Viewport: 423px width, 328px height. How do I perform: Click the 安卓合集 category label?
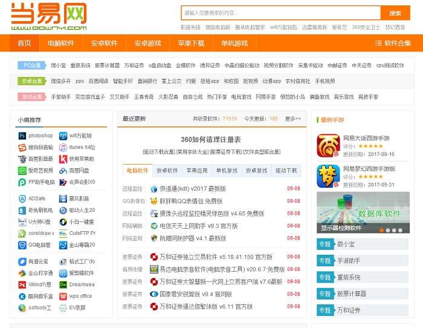click(32, 81)
